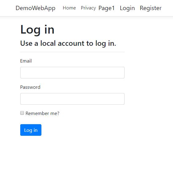173x173 pixels.
Task: Click empty space right of the Email field
Action: click(x=148, y=73)
